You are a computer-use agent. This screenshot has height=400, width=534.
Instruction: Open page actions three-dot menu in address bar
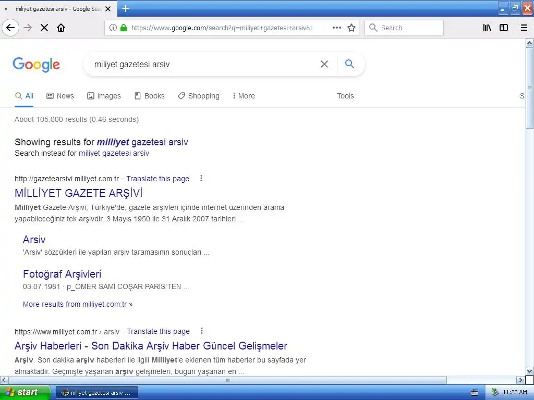(x=336, y=28)
